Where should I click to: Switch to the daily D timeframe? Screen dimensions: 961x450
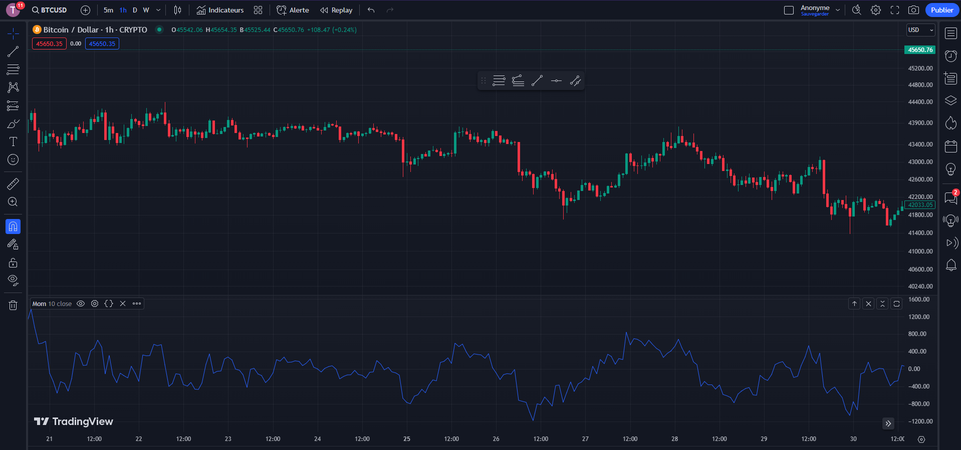[134, 9]
